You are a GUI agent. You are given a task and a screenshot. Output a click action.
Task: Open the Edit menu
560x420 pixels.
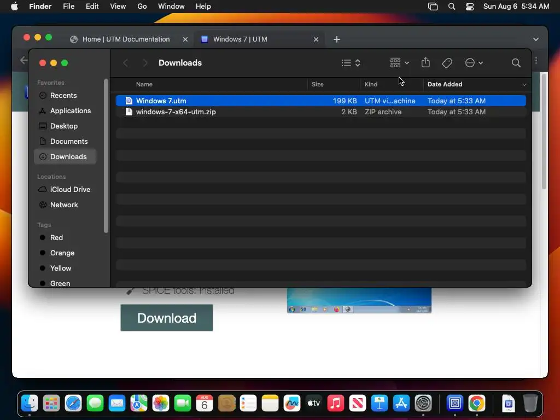click(92, 7)
